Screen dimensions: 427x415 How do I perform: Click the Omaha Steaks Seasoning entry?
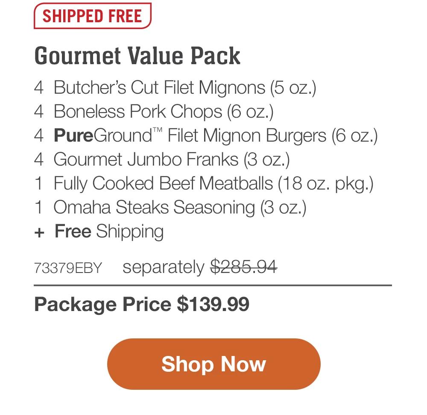[x=180, y=207]
